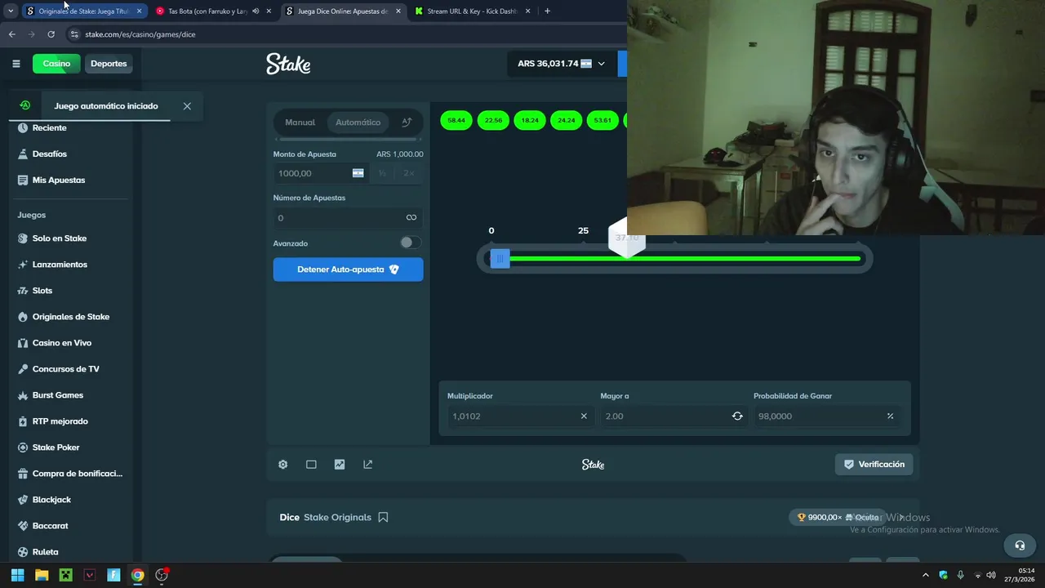Open Reciente in sidebar

tap(49, 127)
